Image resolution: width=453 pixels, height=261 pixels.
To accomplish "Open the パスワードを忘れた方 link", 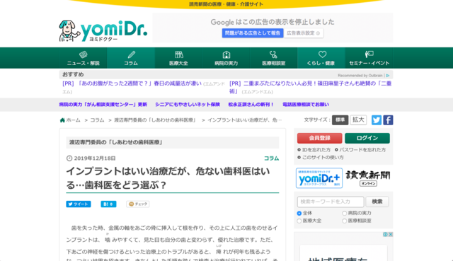I will point(362,150).
